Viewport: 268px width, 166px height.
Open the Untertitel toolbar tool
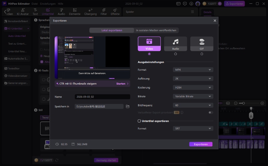pos(48,12)
